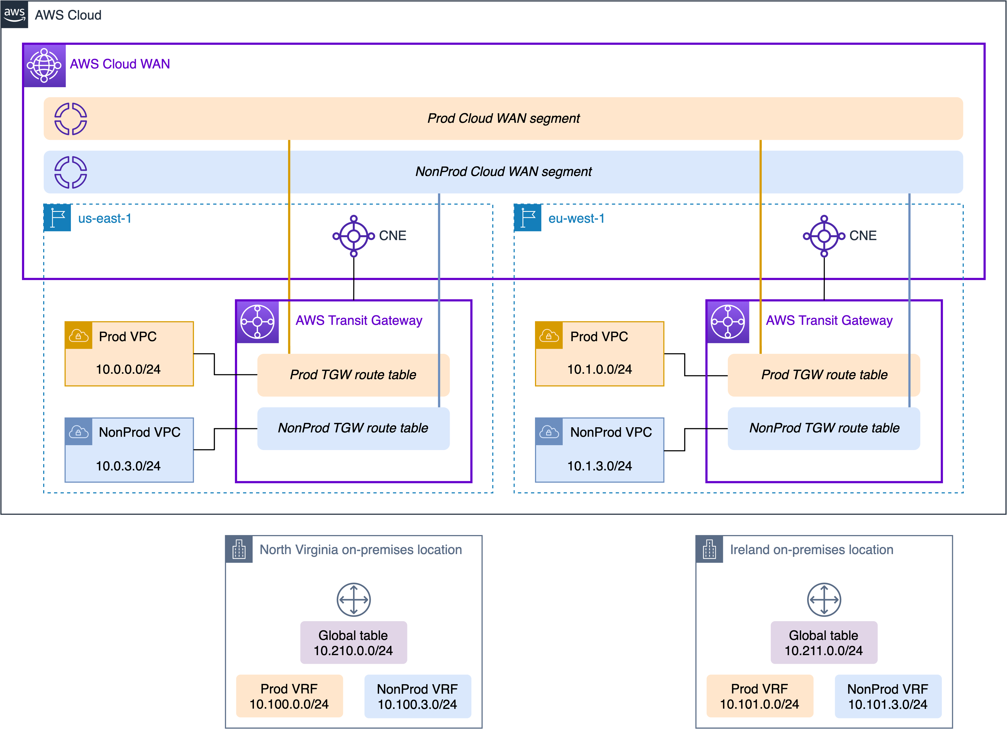Click the CNE icon in us-east-1
The height and width of the screenshot is (729, 1007).
[353, 236]
